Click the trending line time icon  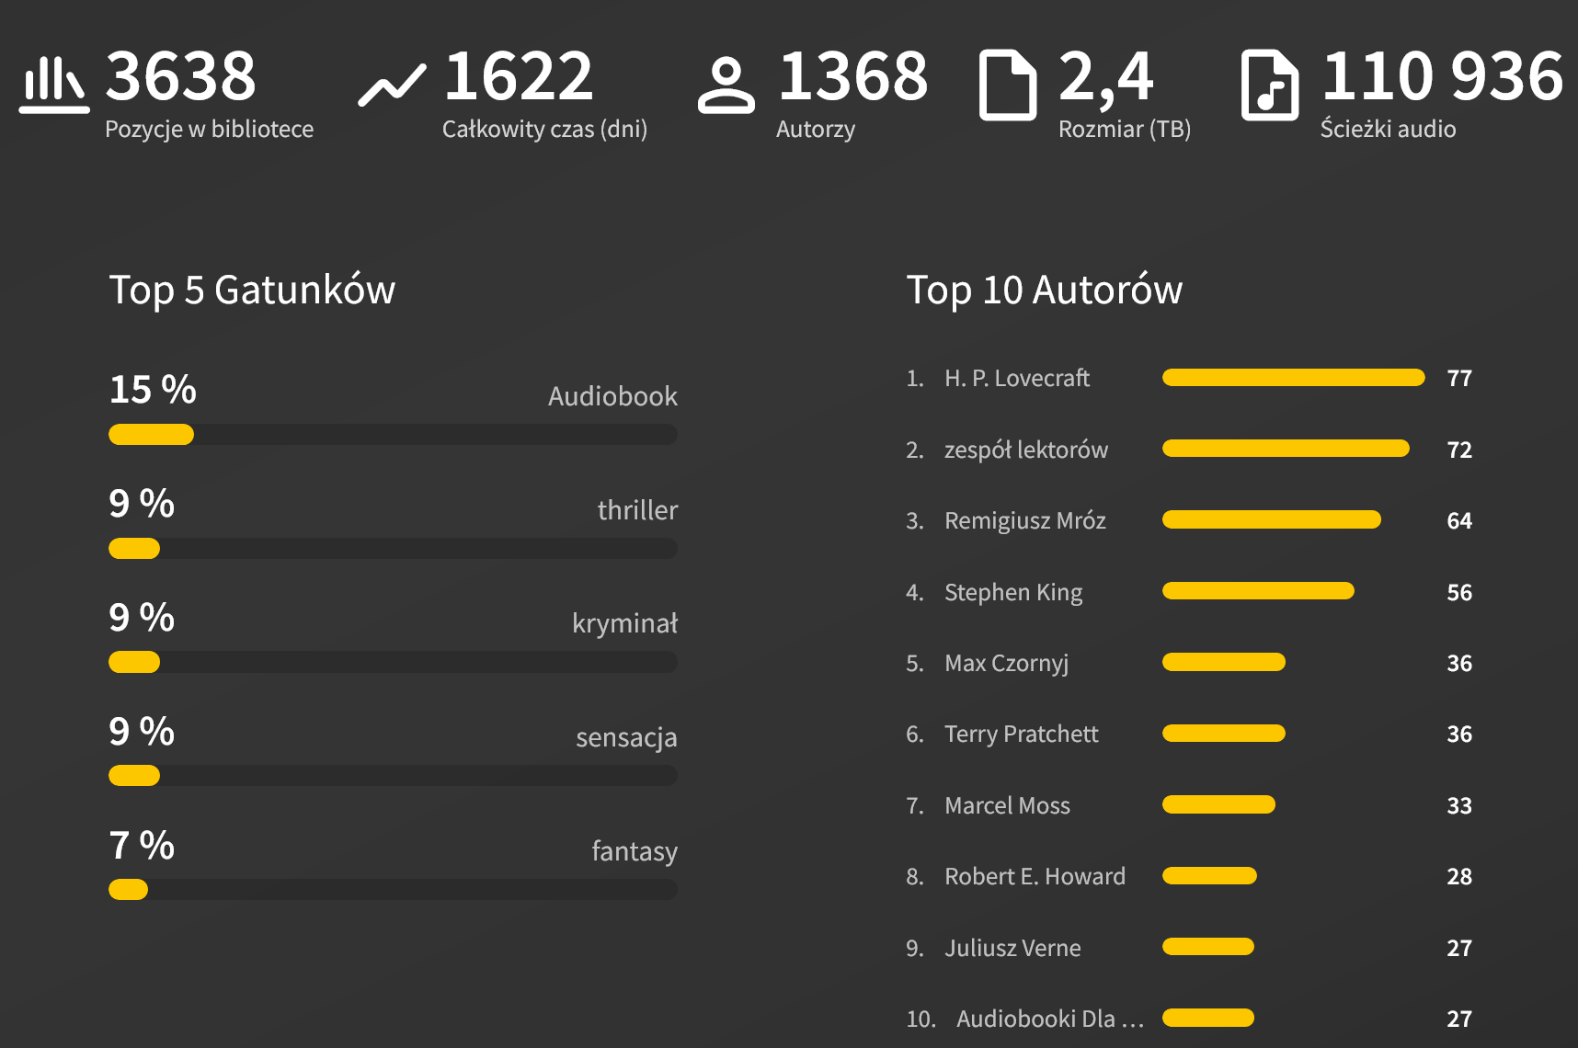[x=392, y=85]
